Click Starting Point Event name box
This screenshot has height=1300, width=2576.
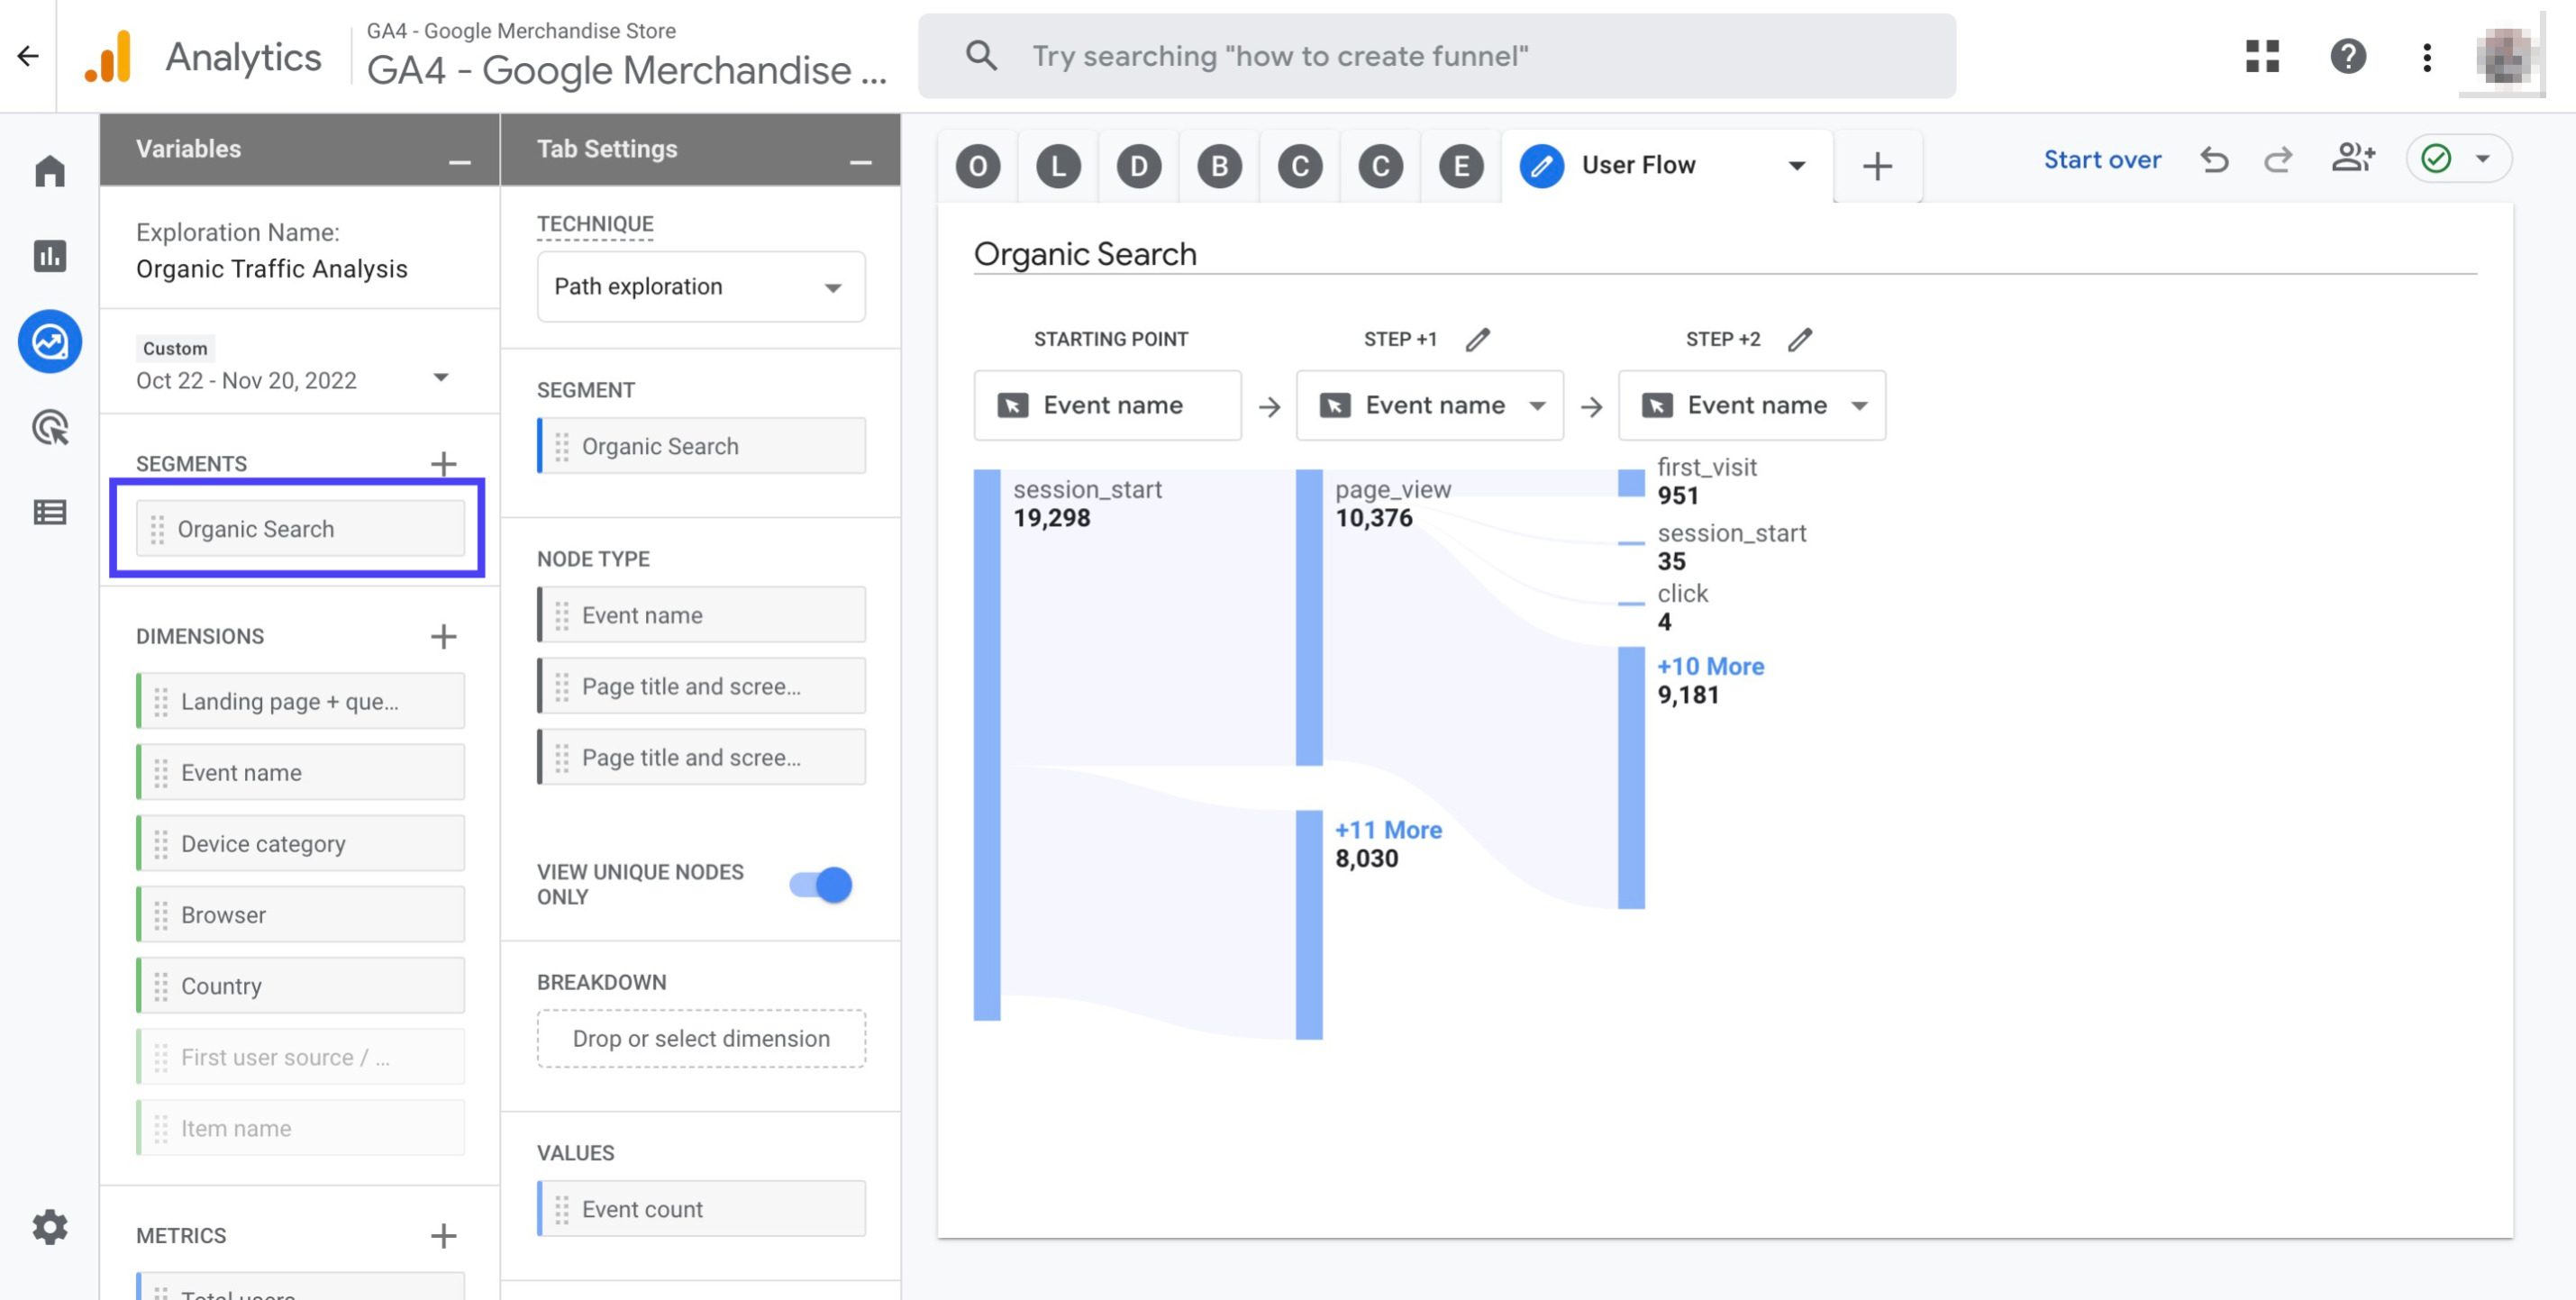pos(1107,405)
